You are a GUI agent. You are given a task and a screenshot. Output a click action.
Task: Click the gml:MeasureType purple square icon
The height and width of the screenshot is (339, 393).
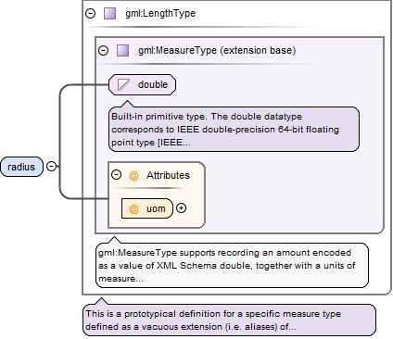[x=122, y=50]
